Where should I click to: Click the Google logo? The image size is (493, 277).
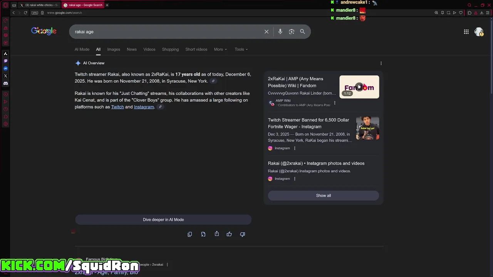coord(44,31)
